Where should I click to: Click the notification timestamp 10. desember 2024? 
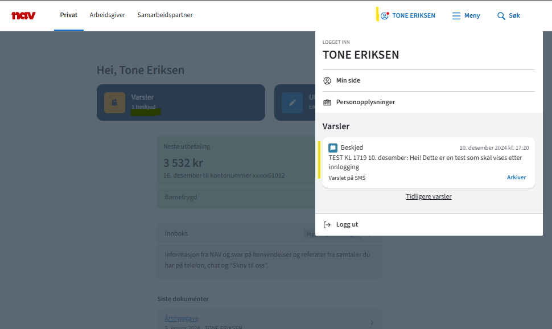(494, 148)
